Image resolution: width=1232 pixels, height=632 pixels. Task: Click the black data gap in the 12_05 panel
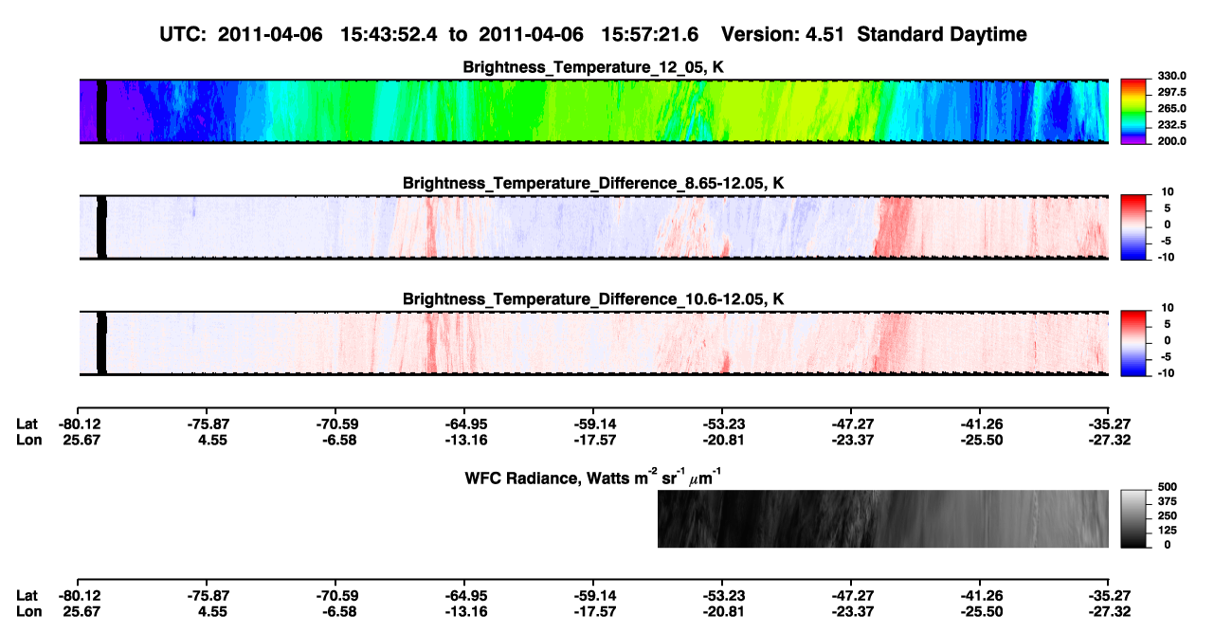click(x=102, y=111)
